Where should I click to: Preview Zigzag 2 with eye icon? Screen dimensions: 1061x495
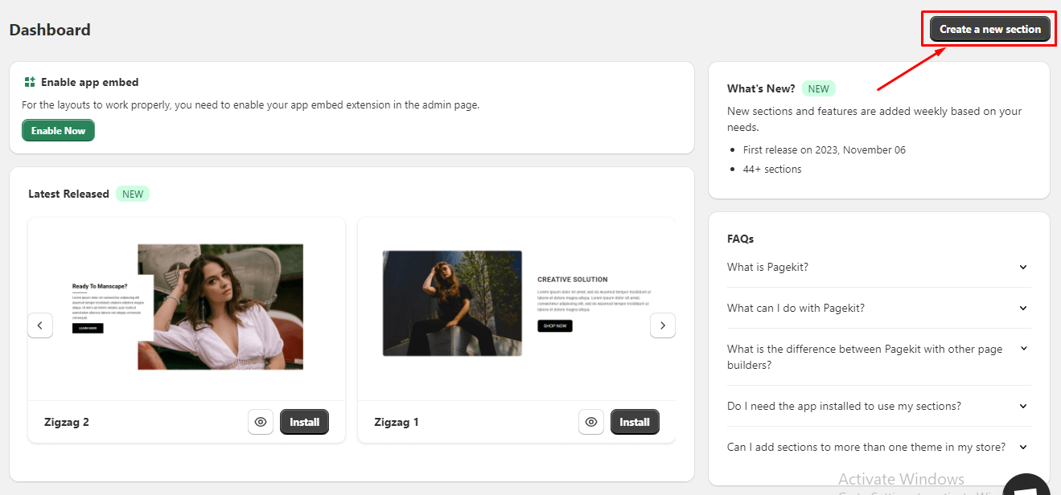pos(261,422)
